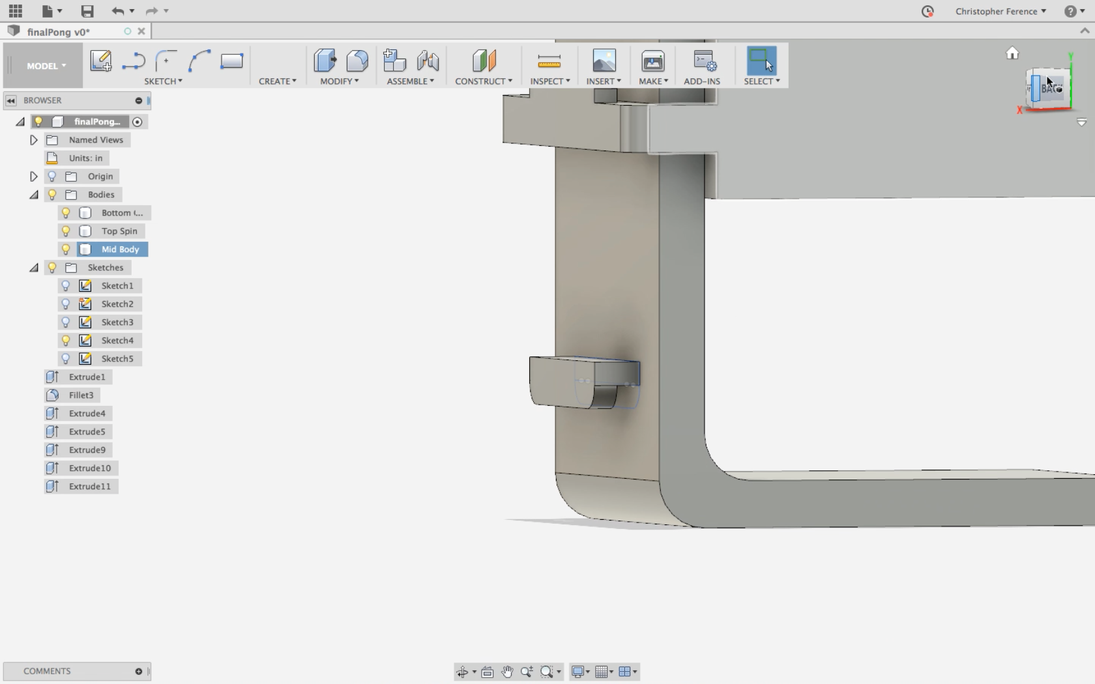
Task: Click the 3D Print icon in the Make panel
Action: click(x=652, y=62)
